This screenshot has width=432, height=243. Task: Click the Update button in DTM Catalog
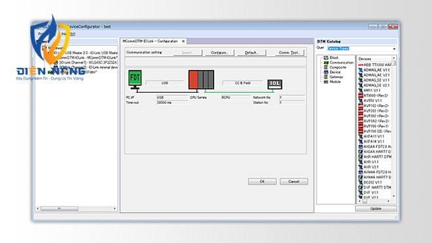(376, 208)
